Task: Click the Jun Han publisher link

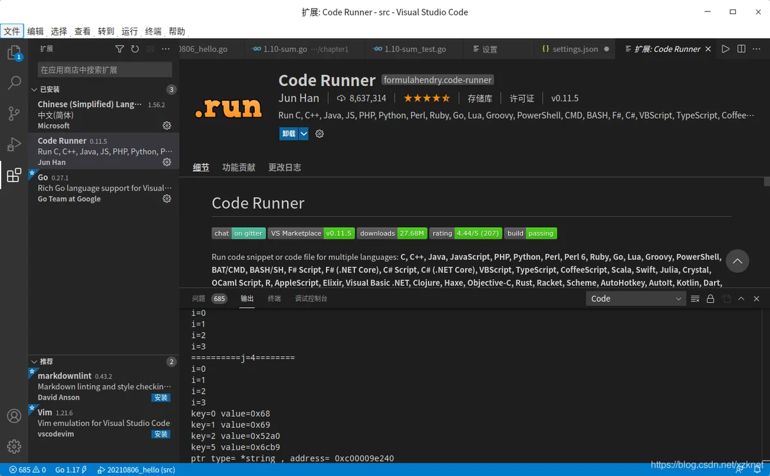Action: pyautogui.click(x=298, y=98)
